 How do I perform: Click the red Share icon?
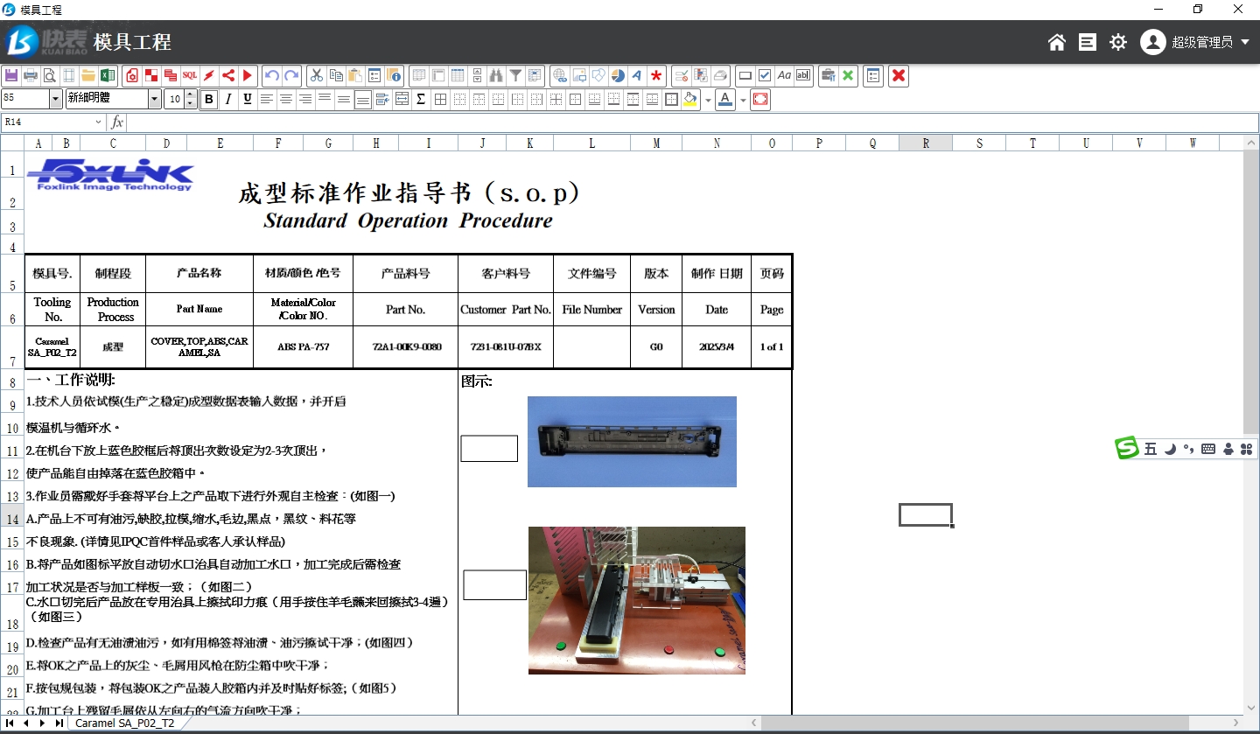click(x=227, y=75)
